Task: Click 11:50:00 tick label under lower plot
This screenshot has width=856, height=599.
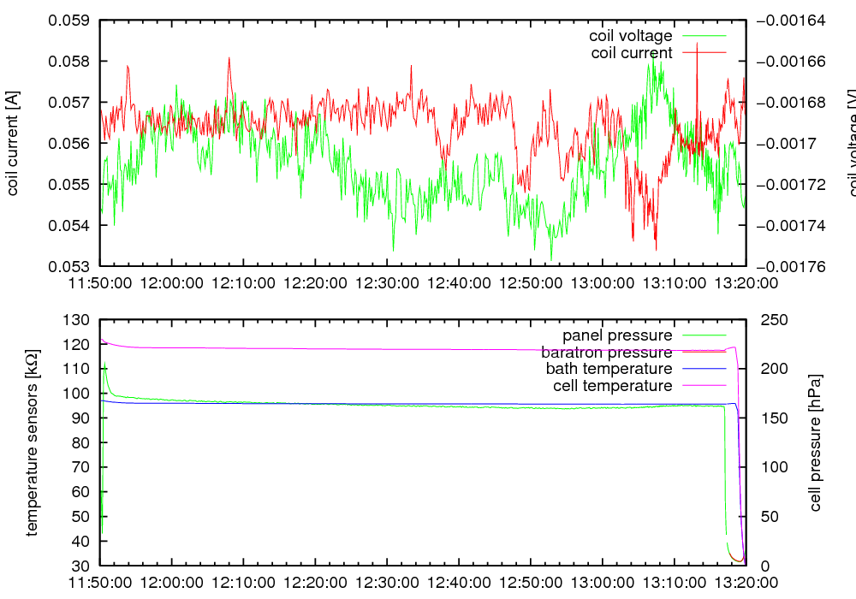Action: 101,581
